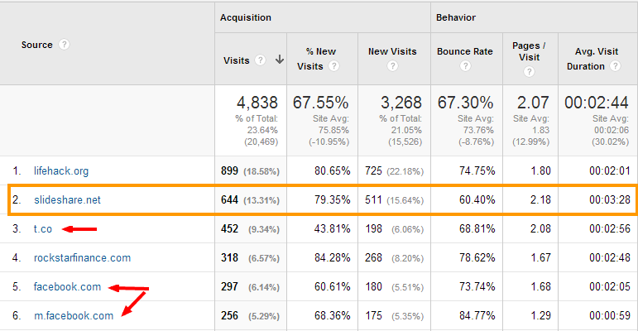Select slideshare.net bounce rate 60.40%
This screenshot has width=638, height=331.
click(477, 199)
